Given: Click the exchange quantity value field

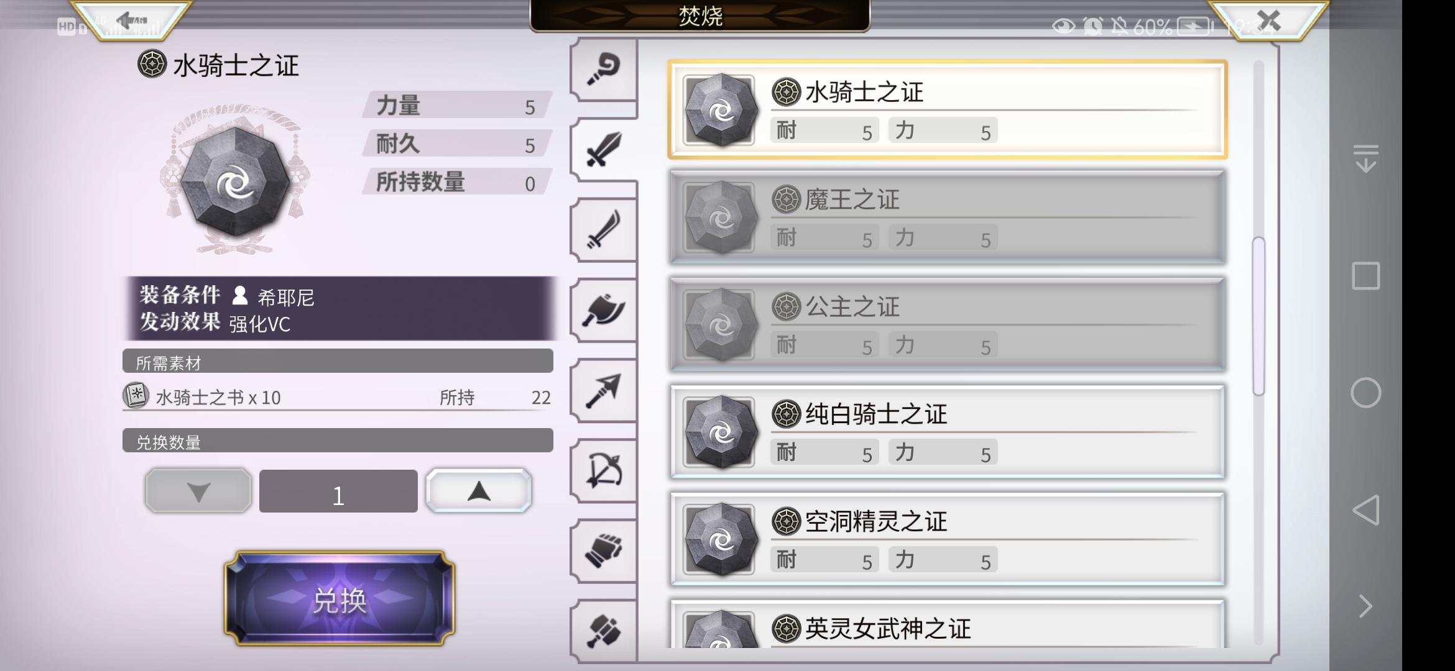Looking at the screenshot, I should (x=338, y=491).
